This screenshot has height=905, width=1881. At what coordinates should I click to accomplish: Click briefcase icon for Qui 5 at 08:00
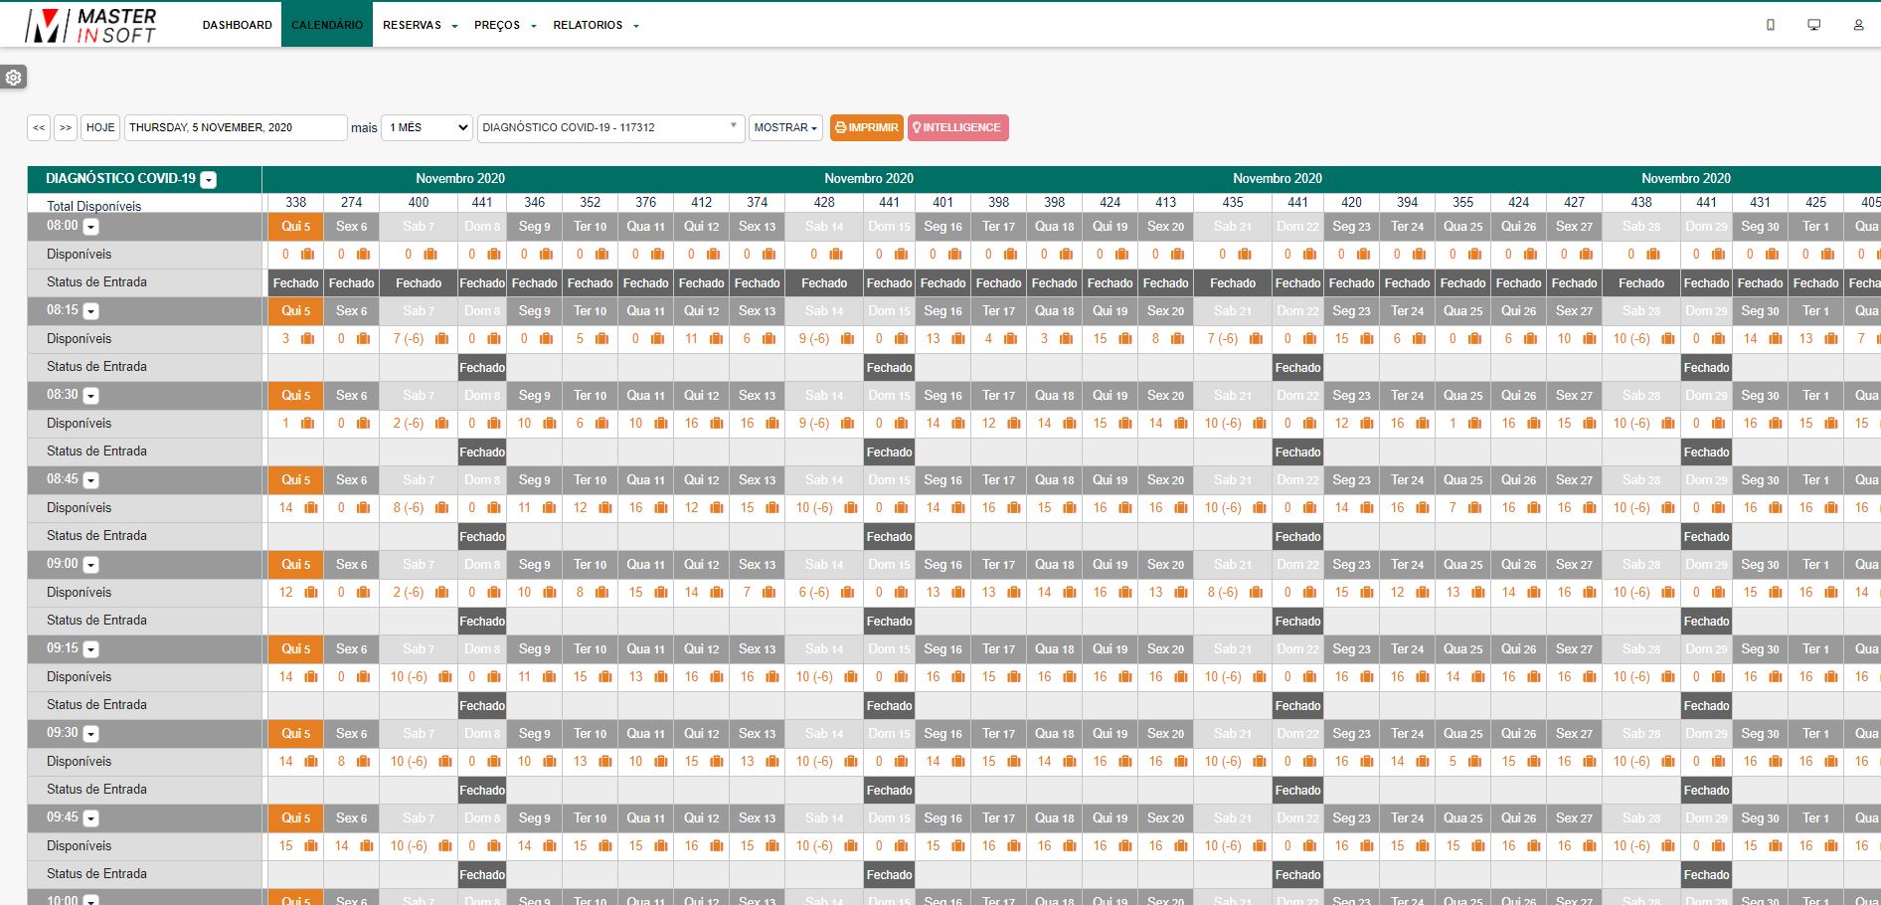click(308, 255)
